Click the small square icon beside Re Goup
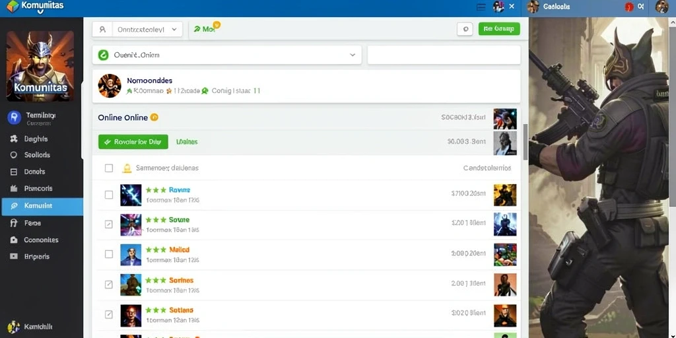676x338 pixels. pyautogui.click(x=465, y=29)
